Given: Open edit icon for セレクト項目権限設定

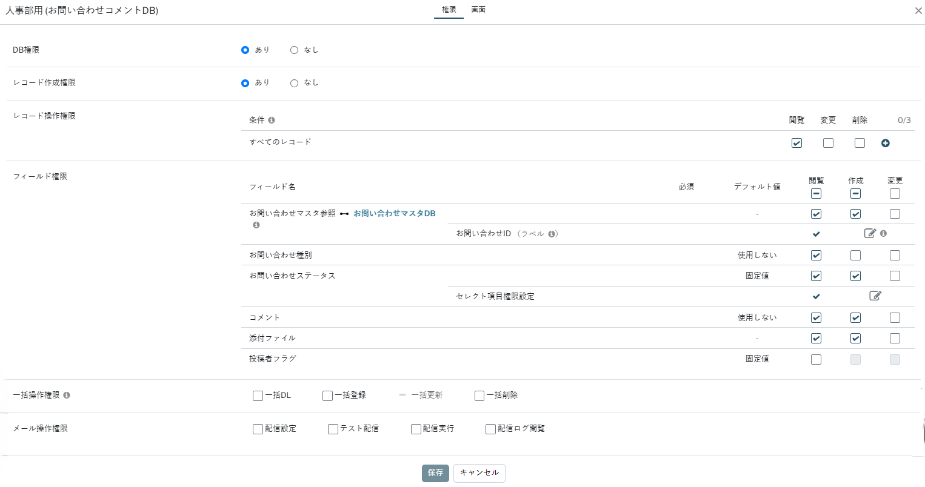Looking at the screenshot, I should click(875, 296).
